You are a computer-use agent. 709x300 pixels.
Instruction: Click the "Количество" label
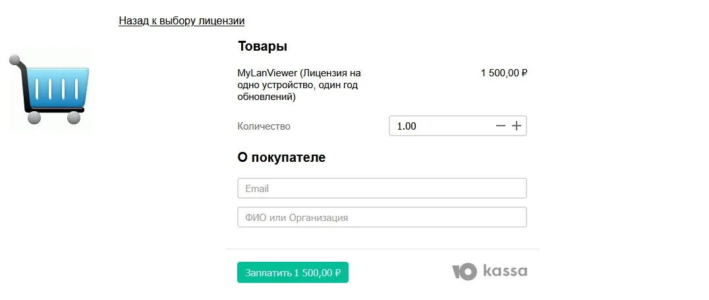[x=264, y=126]
